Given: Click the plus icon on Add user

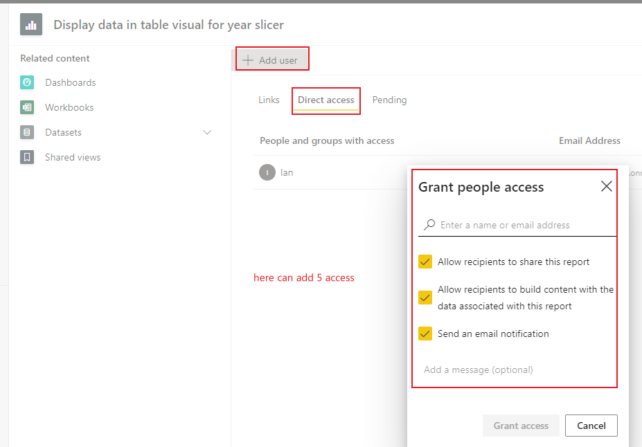Looking at the screenshot, I should tap(247, 59).
